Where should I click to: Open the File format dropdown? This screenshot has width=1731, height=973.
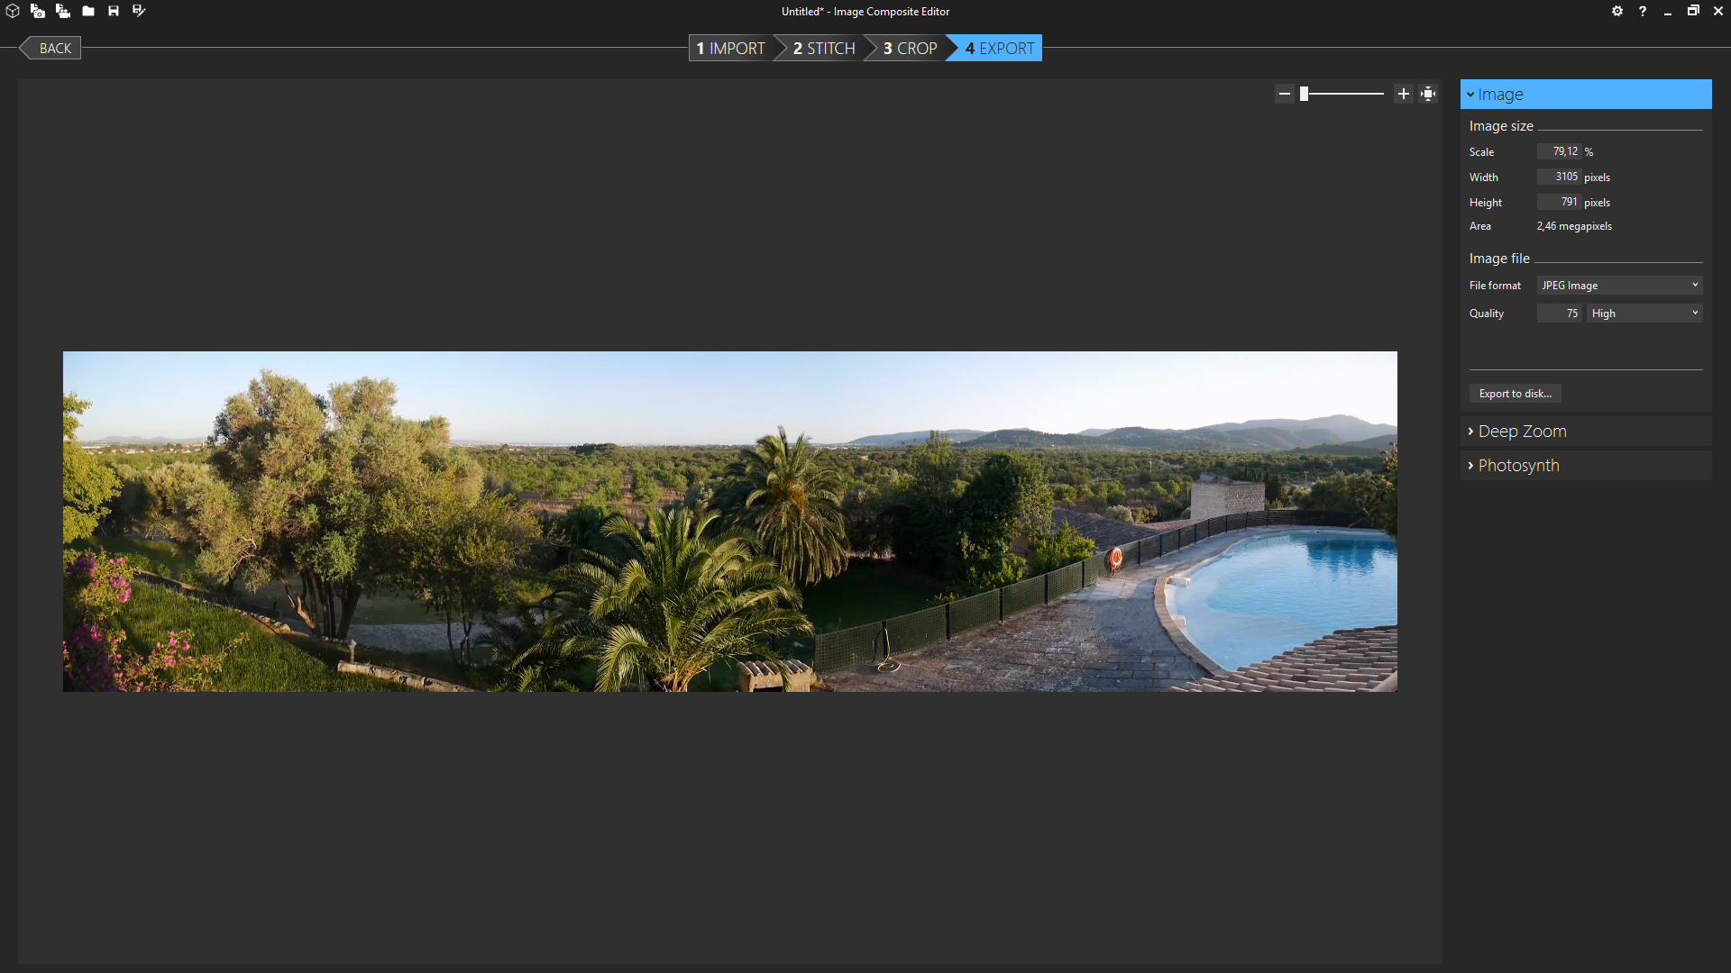[1618, 285]
